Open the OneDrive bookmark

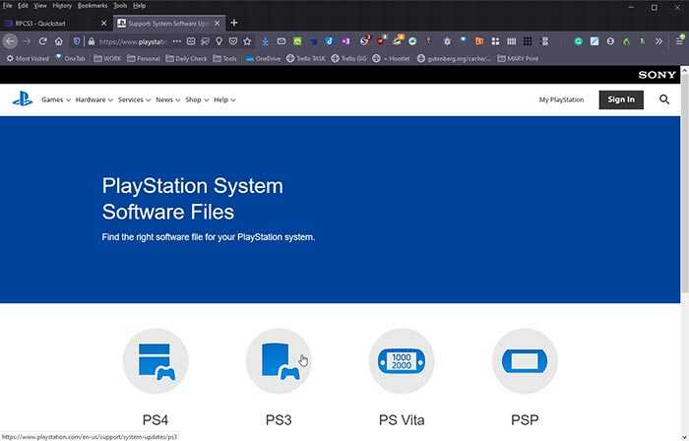point(263,58)
